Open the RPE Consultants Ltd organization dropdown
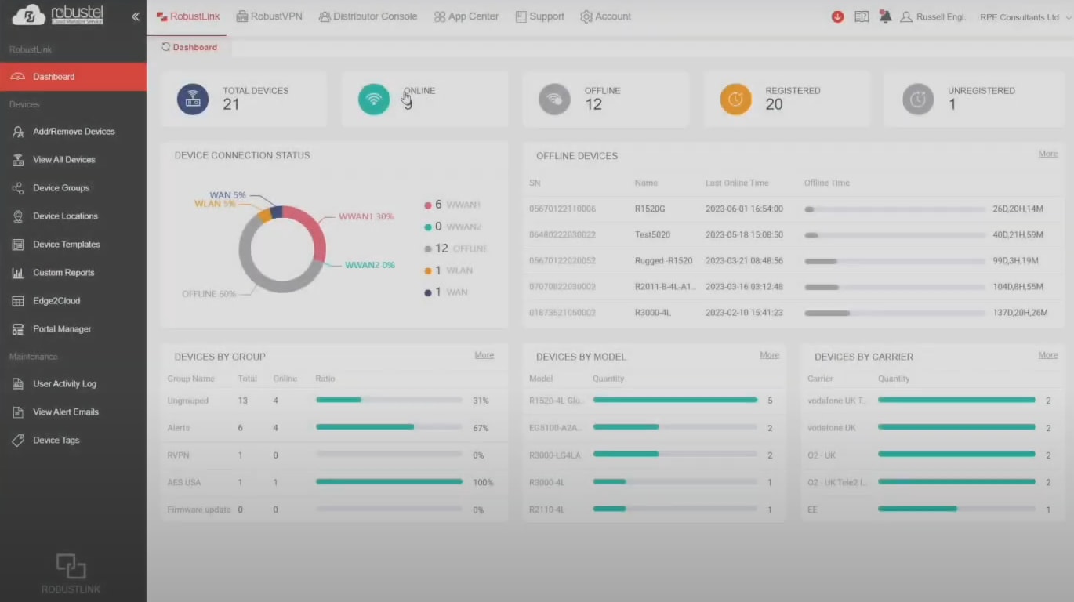Image resolution: width=1074 pixels, height=602 pixels. pos(1025,17)
